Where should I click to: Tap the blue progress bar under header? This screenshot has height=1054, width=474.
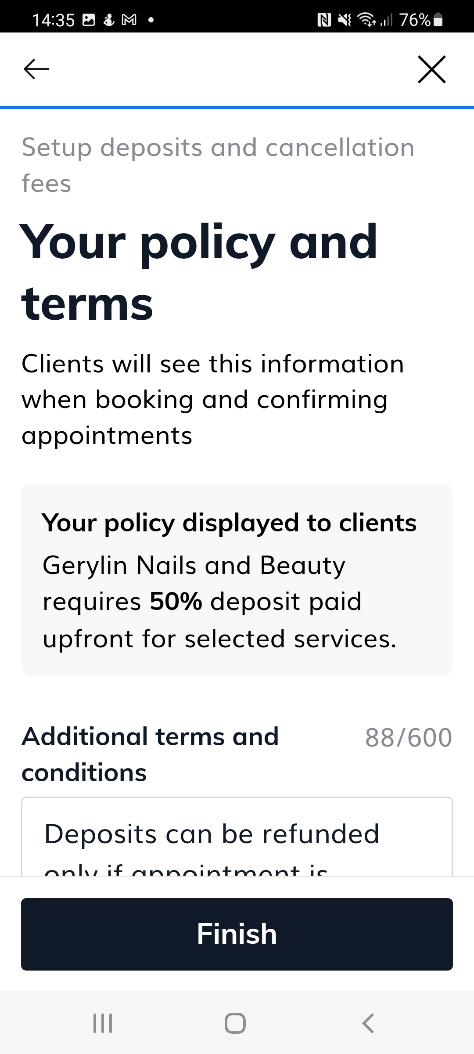(237, 108)
